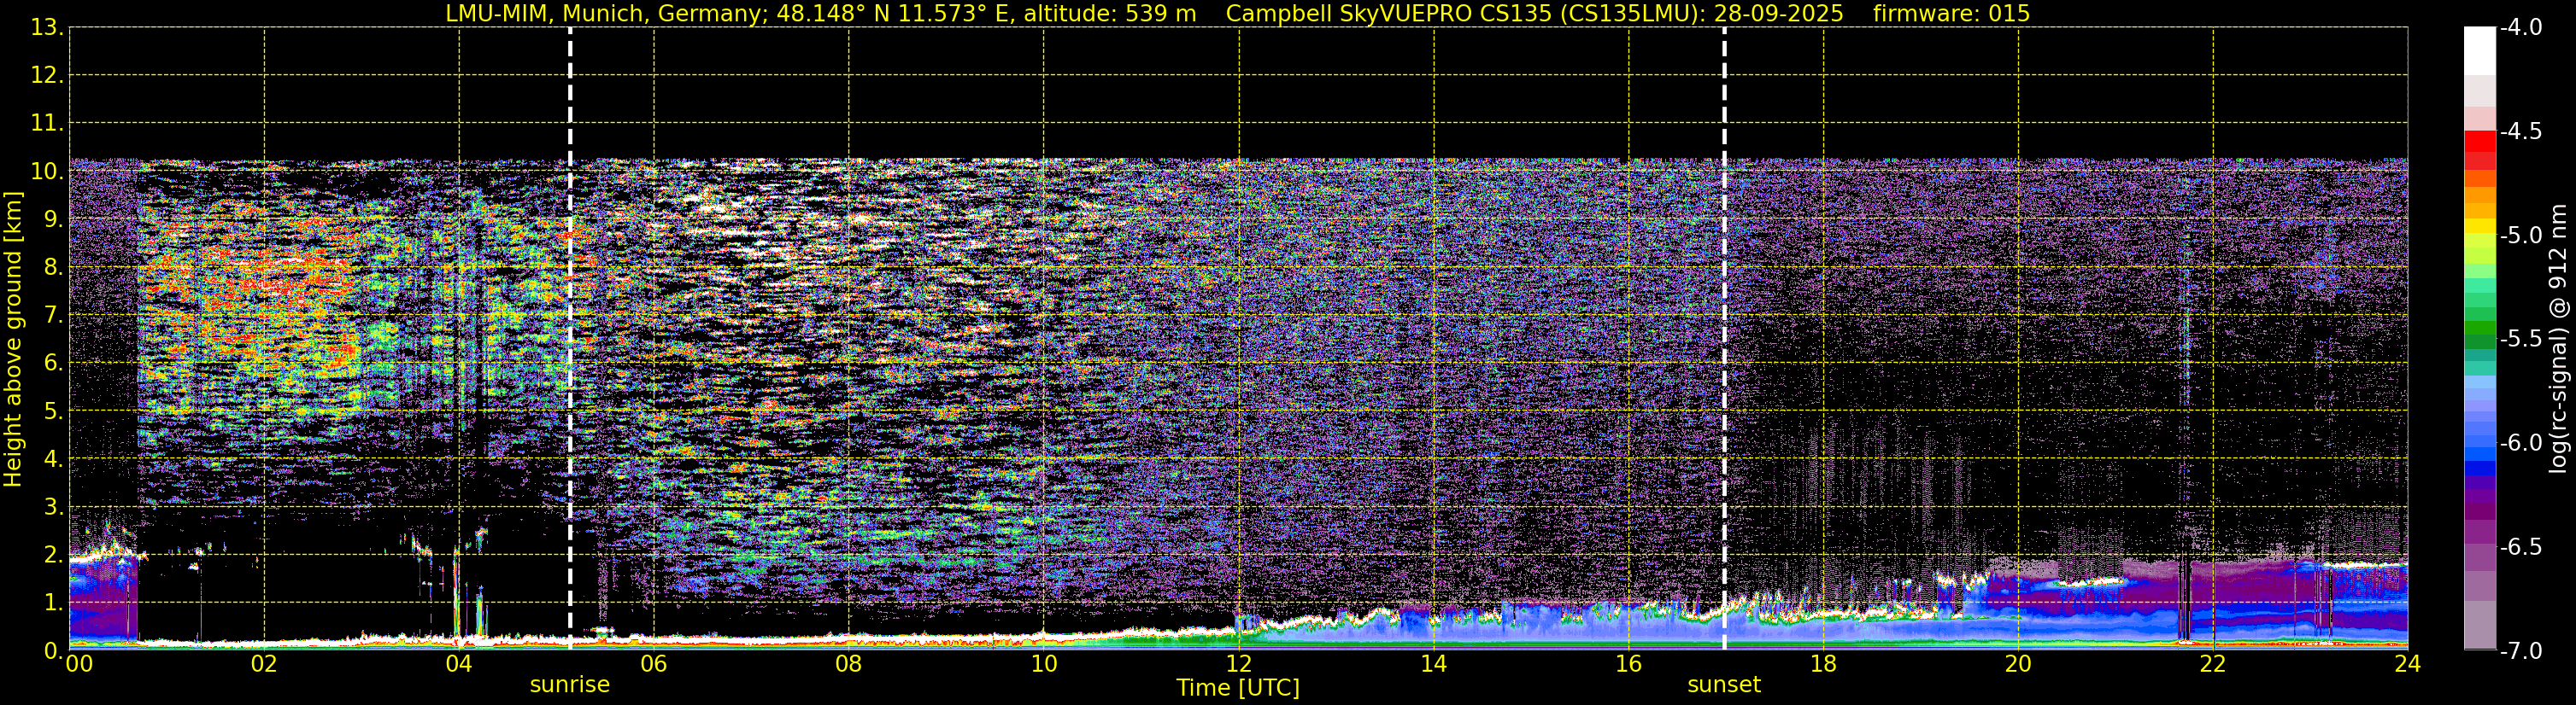Image resolution: width=2576 pixels, height=705 pixels.
Task: Click the 13. tick on height axis
Action: point(47,28)
